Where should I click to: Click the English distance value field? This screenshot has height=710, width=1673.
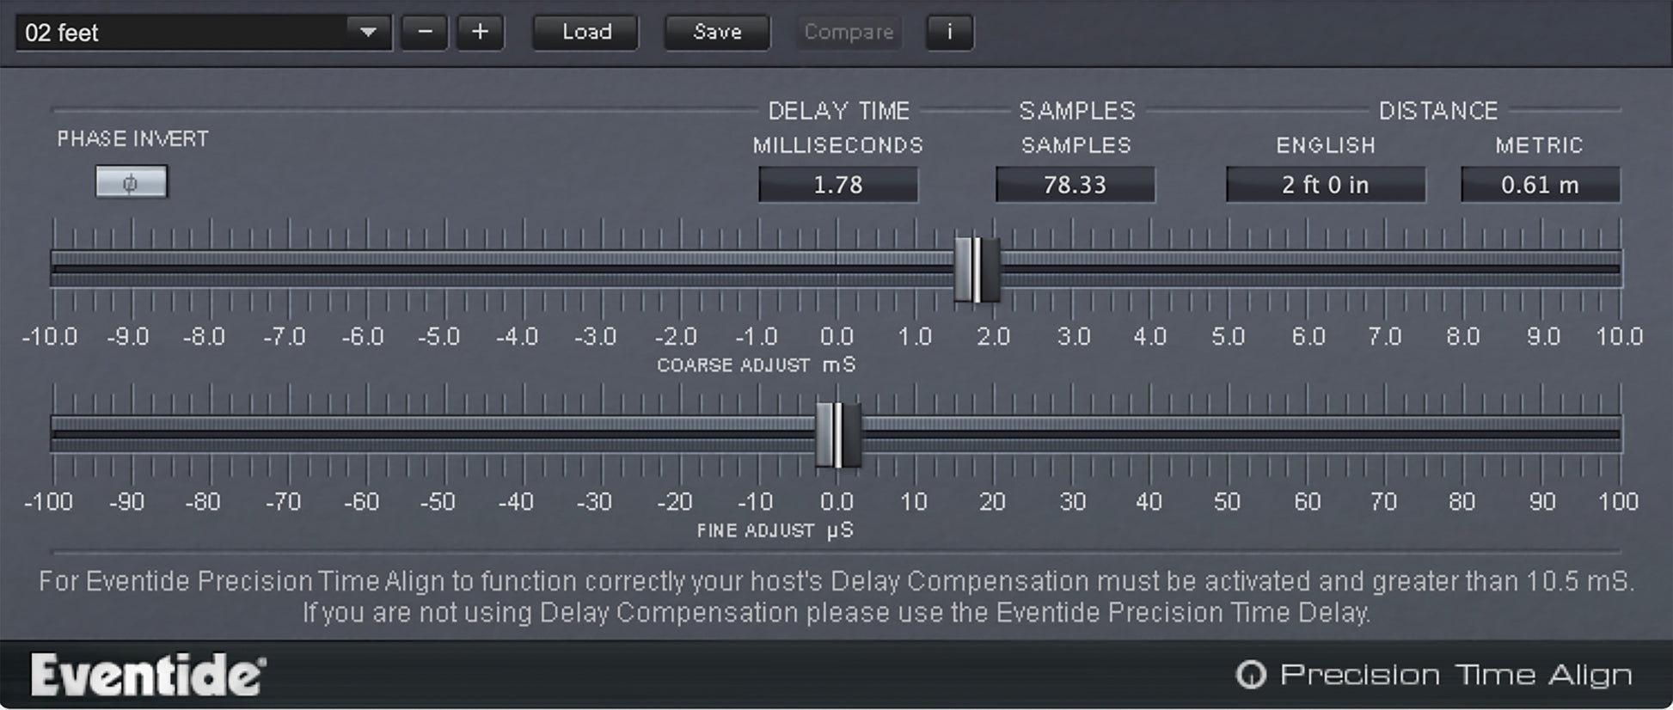coord(1325,185)
